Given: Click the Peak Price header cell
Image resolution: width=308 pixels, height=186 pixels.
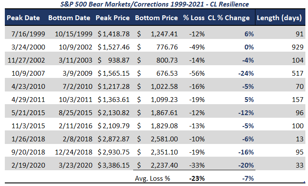Looking at the screenshot, I should pos(113,18).
